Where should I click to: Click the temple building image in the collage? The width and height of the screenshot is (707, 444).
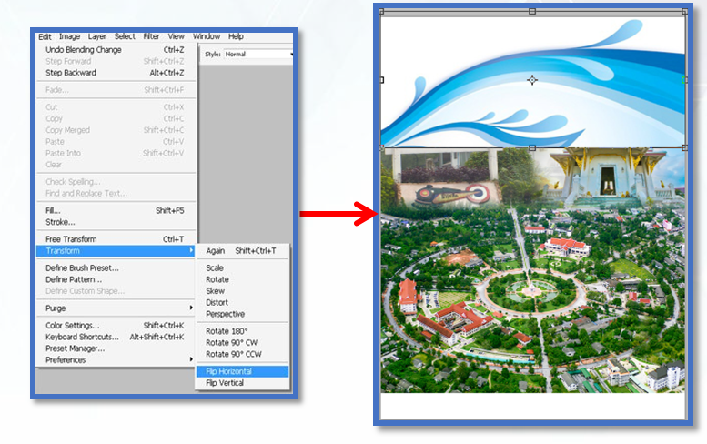click(609, 178)
